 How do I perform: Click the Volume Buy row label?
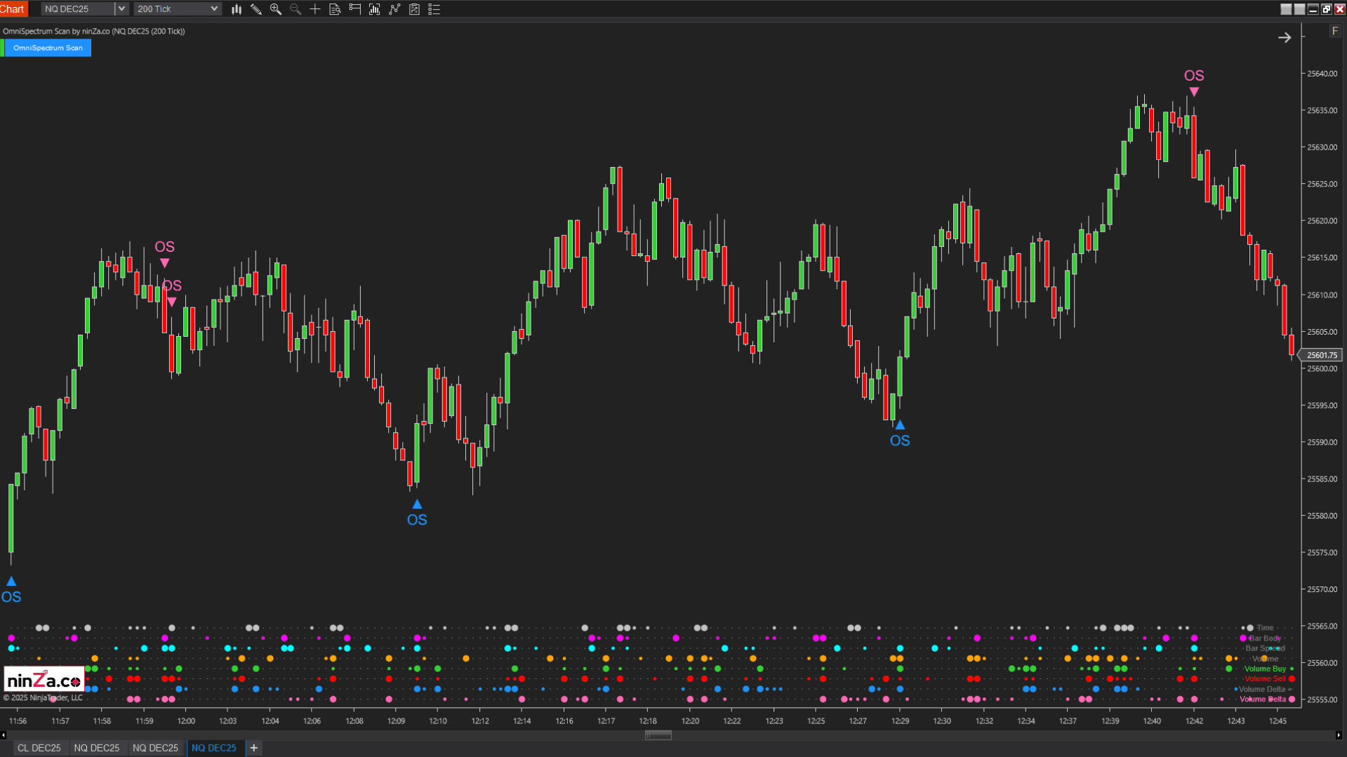tap(1265, 669)
